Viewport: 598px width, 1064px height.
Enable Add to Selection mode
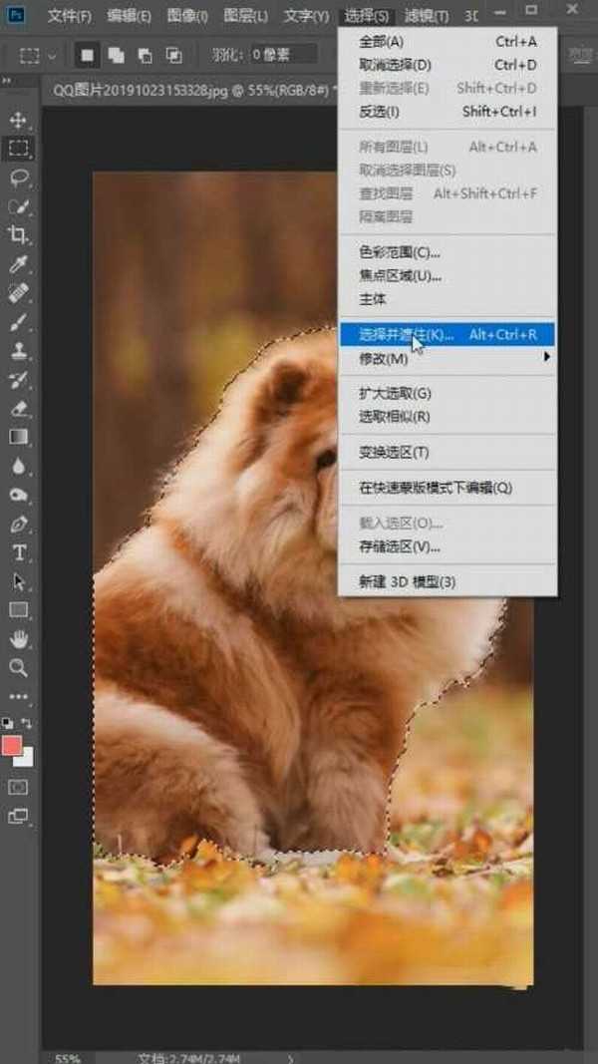pos(117,55)
